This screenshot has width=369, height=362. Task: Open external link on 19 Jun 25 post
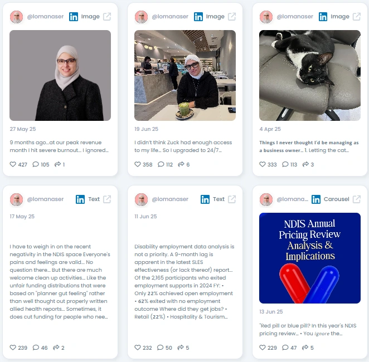coord(232,17)
